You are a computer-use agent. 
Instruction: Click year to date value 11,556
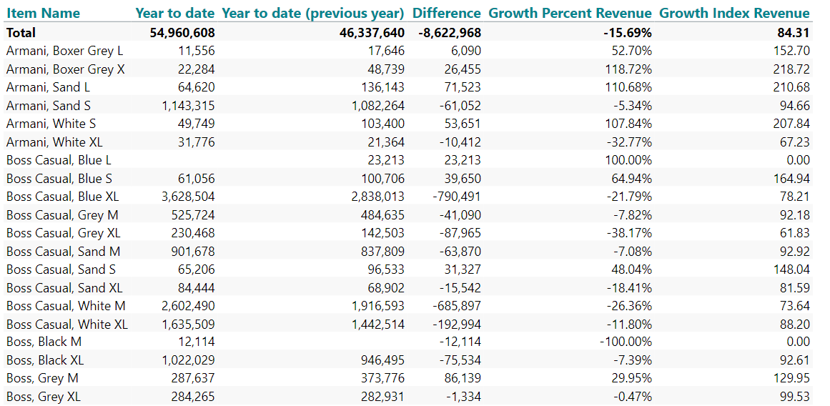click(x=197, y=51)
